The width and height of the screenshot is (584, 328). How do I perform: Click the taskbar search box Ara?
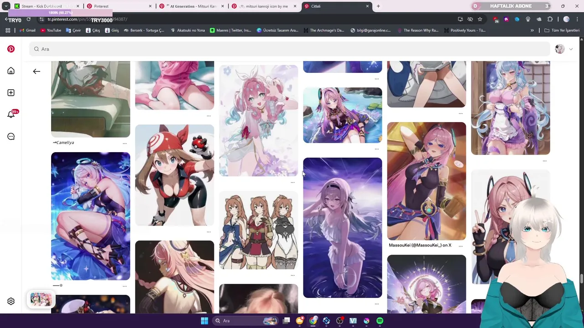click(x=246, y=321)
